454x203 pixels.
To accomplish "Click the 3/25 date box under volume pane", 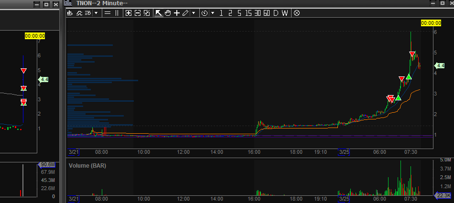I will pos(344,199).
